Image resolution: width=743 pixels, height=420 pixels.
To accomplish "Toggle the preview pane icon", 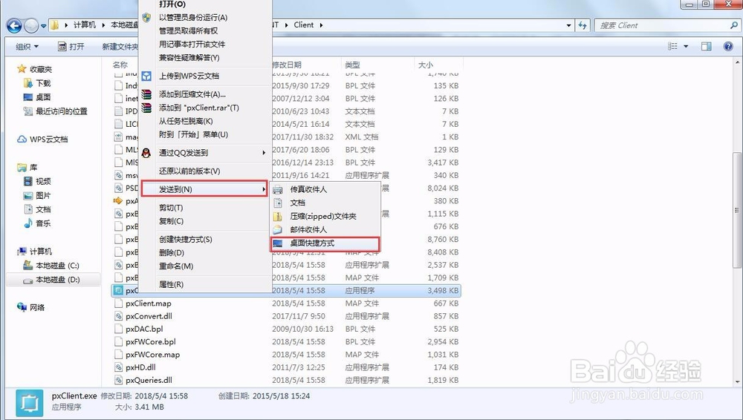I will tap(706, 47).
